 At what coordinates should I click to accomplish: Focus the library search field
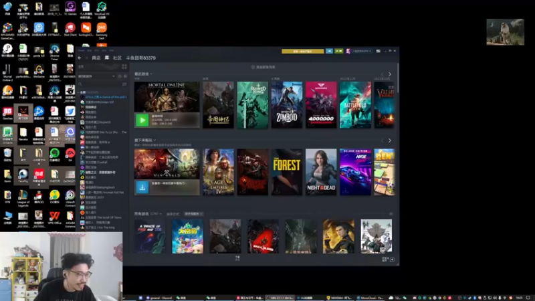[x=99, y=84]
